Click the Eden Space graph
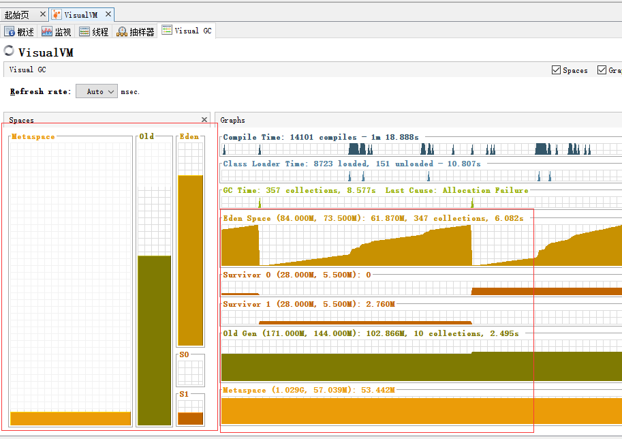 coord(421,245)
